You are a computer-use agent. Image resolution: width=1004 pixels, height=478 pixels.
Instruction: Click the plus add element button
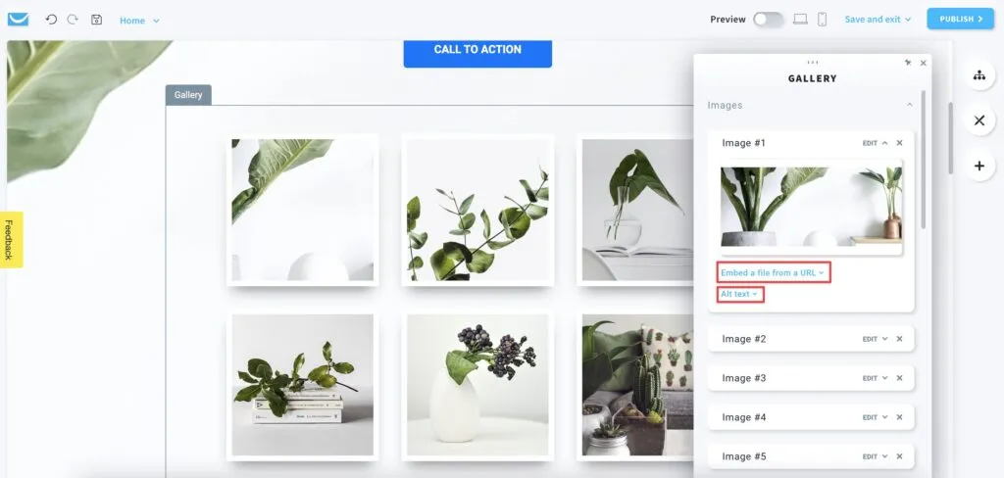[x=979, y=166]
